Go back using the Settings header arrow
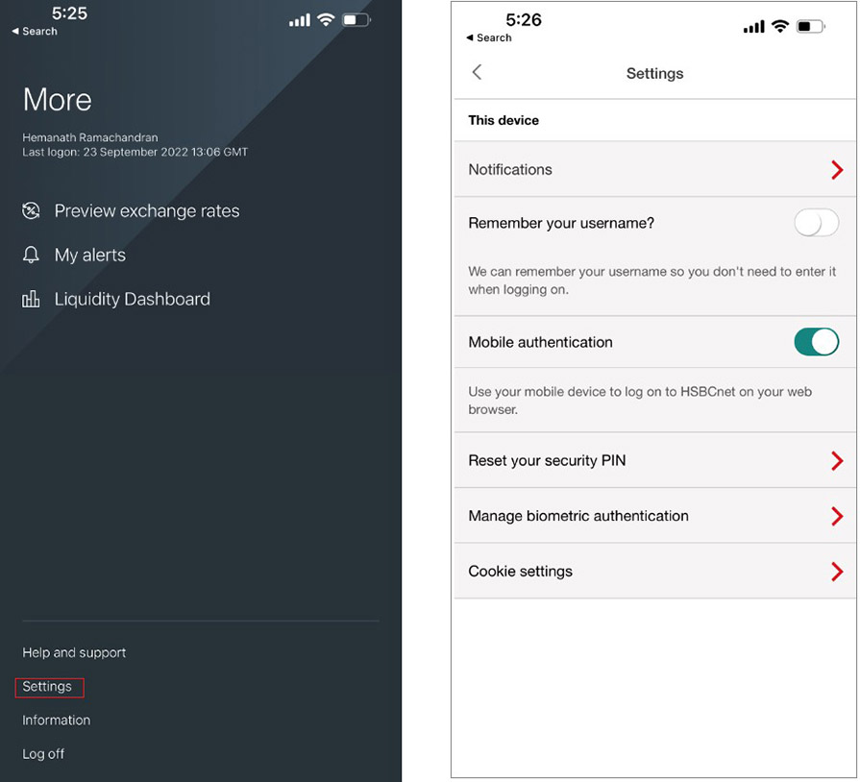 pos(477,73)
